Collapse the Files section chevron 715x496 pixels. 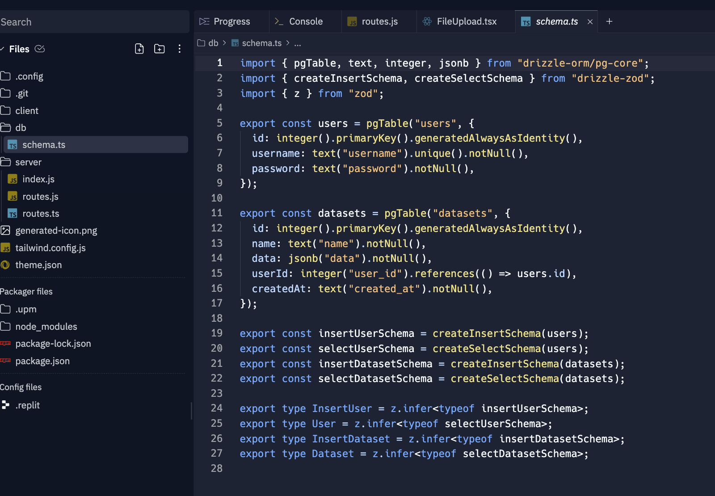point(2,49)
